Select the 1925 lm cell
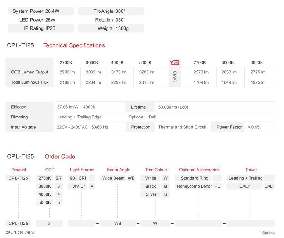Viewport: 284px width, 238px height. pos(258,82)
